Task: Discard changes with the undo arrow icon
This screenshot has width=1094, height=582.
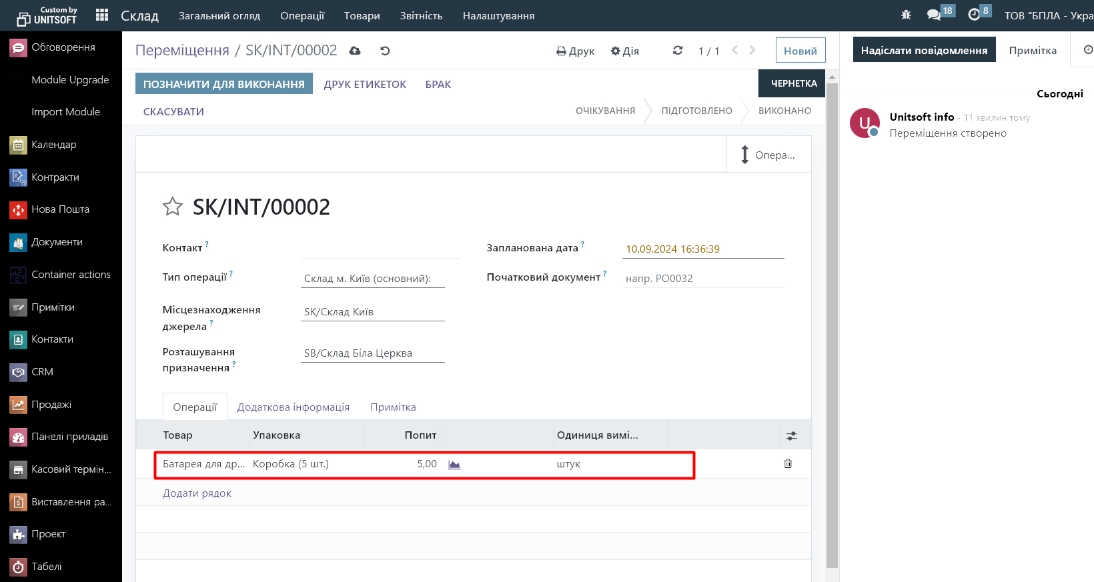Action: pos(385,51)
